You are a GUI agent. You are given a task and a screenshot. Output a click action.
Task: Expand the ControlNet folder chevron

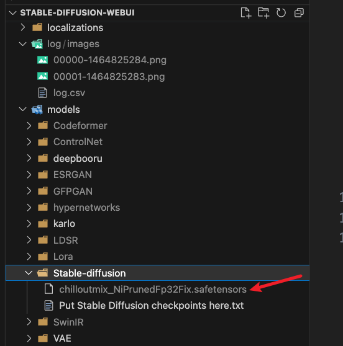[x=29, y=142]
